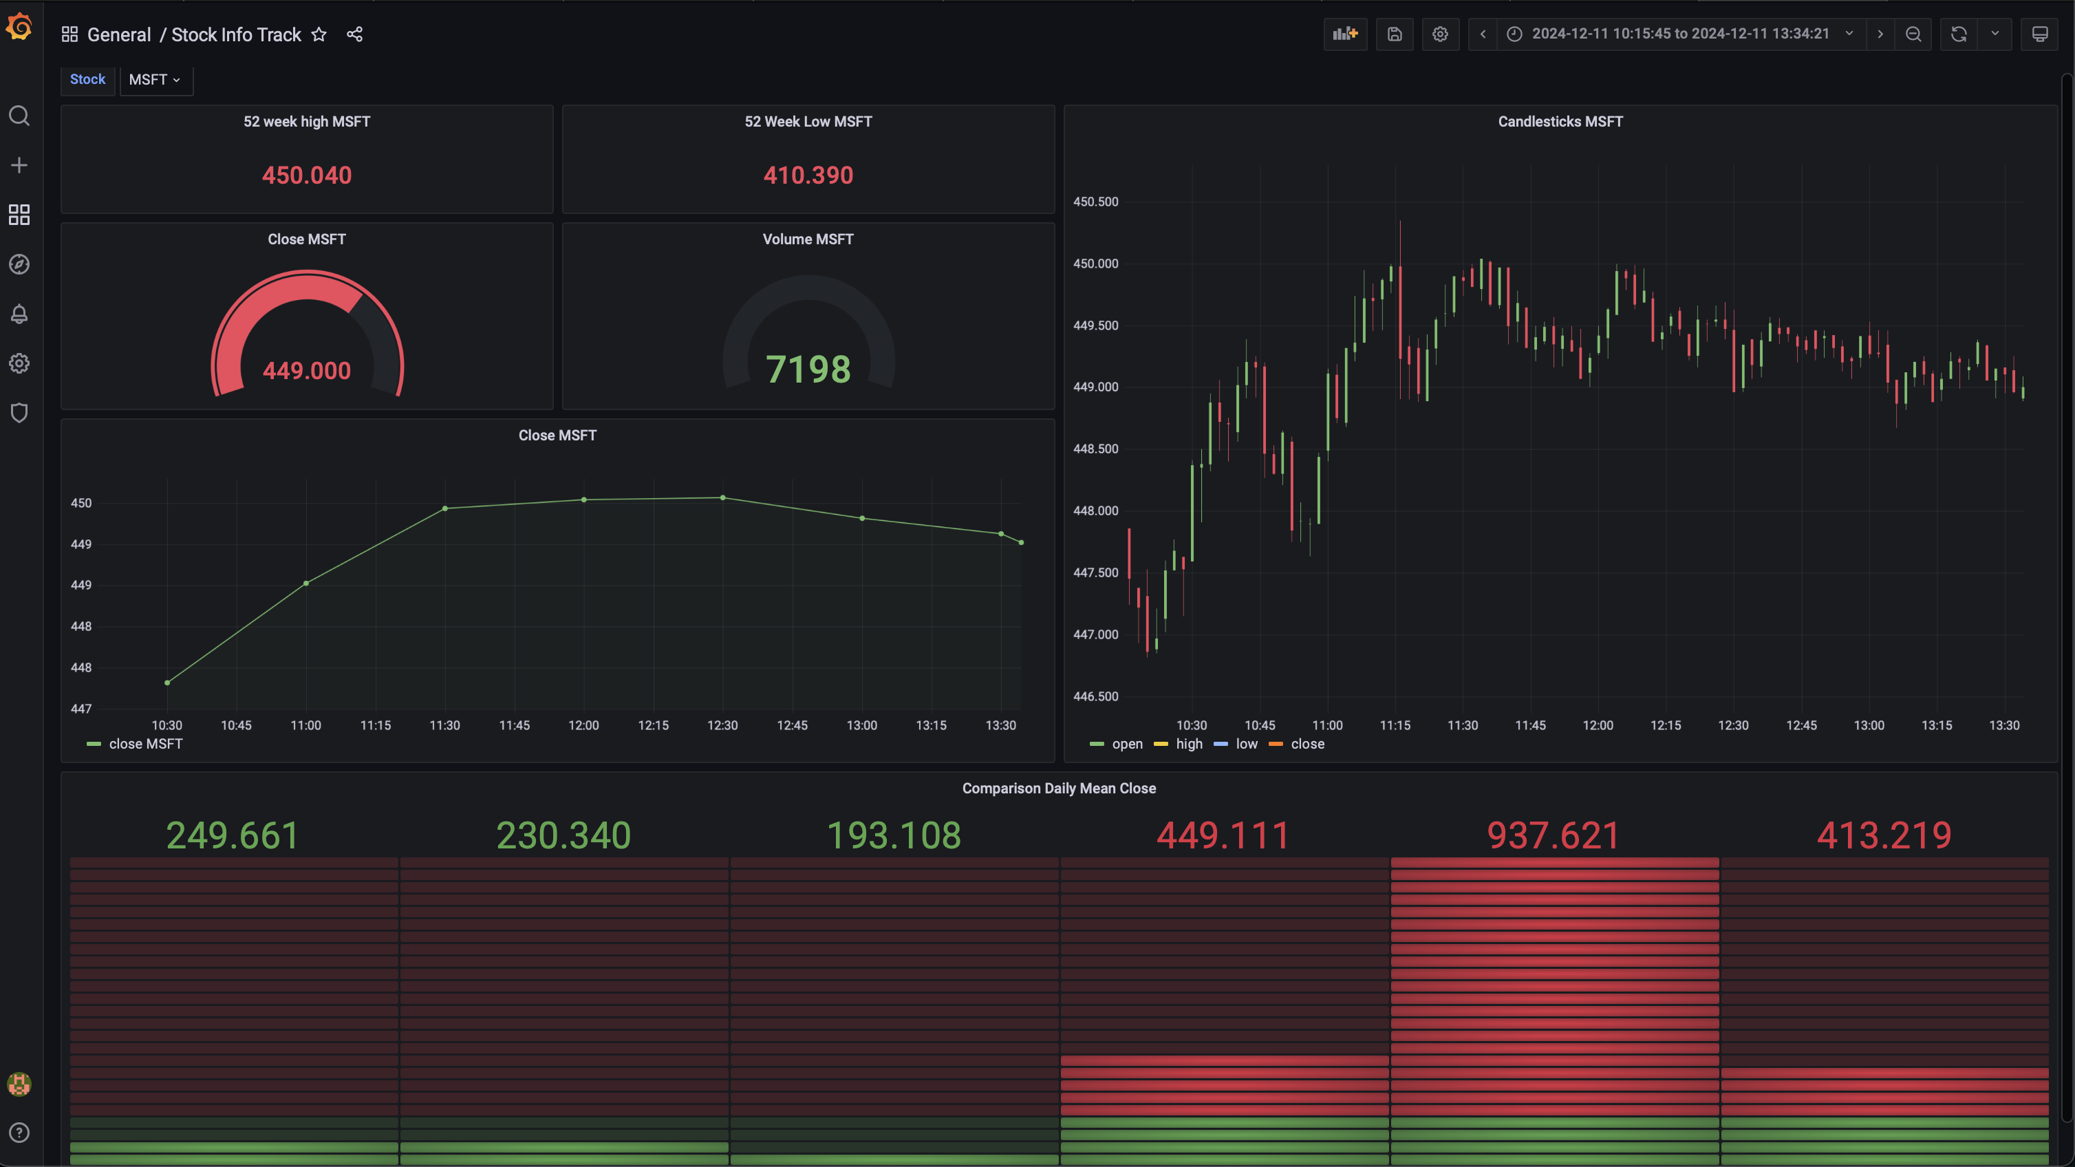Click a data point on the Close MSFT line

[x=584, y=500]
